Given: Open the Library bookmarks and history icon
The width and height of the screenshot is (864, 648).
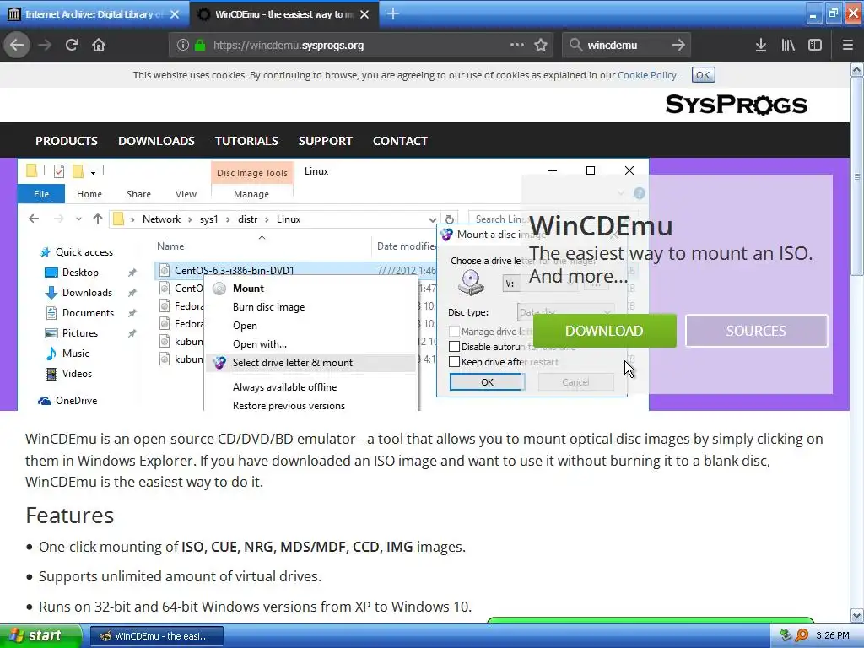Looking at the screenshot, I should click(788, 46).
